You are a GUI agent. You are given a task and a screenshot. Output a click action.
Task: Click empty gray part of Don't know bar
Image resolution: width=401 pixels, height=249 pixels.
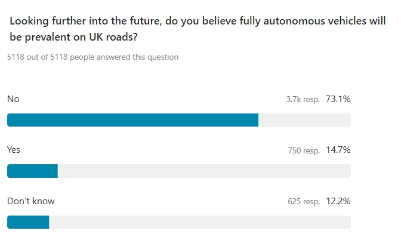coord(200,222)
